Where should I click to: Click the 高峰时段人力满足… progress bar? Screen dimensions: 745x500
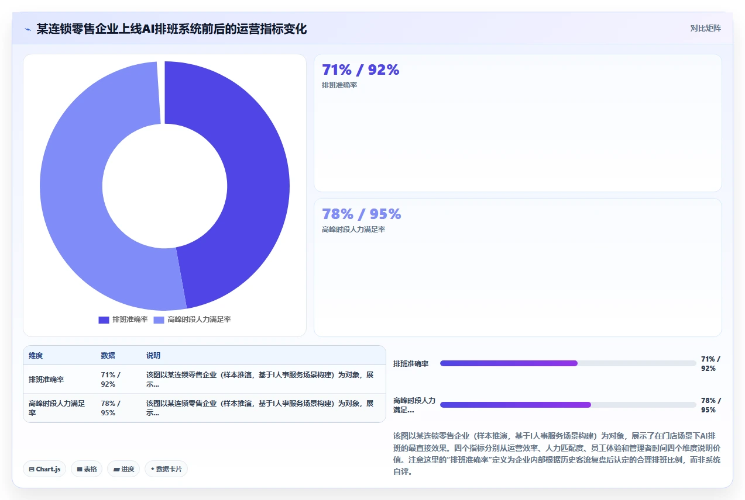[568, 405]
